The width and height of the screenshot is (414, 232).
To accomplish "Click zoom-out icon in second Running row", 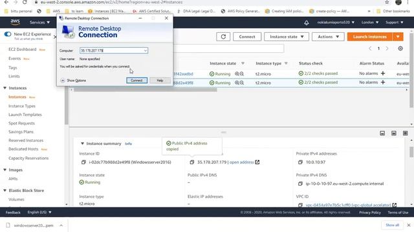I will point(241,83).
